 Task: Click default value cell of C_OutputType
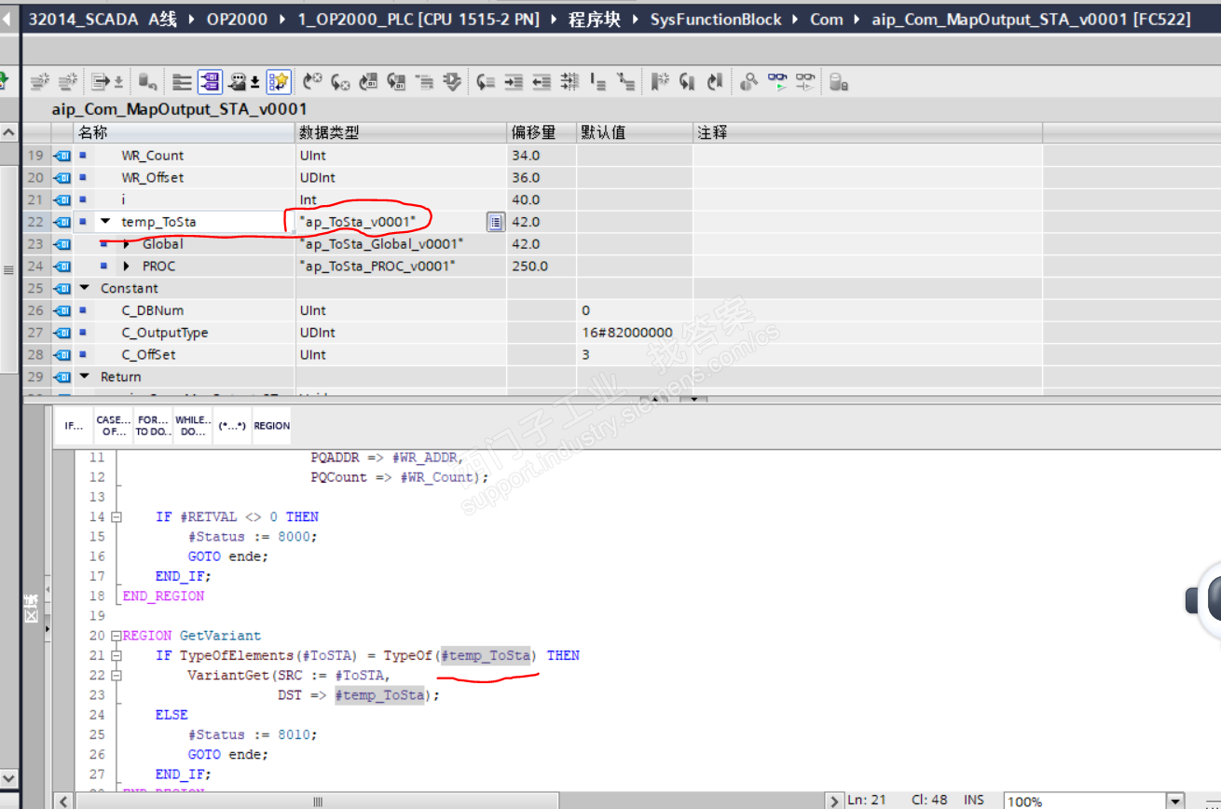point(634,333)
